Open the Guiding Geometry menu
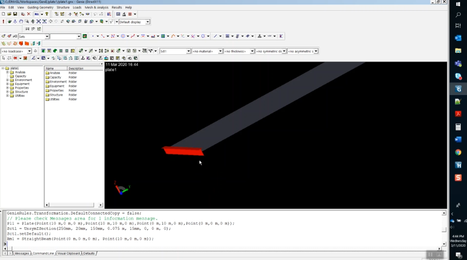The width and height of the screenshot is (467, 260). 40,8
